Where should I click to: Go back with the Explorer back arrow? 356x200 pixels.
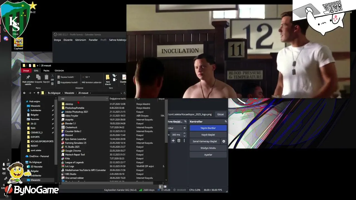coord(24,93)
